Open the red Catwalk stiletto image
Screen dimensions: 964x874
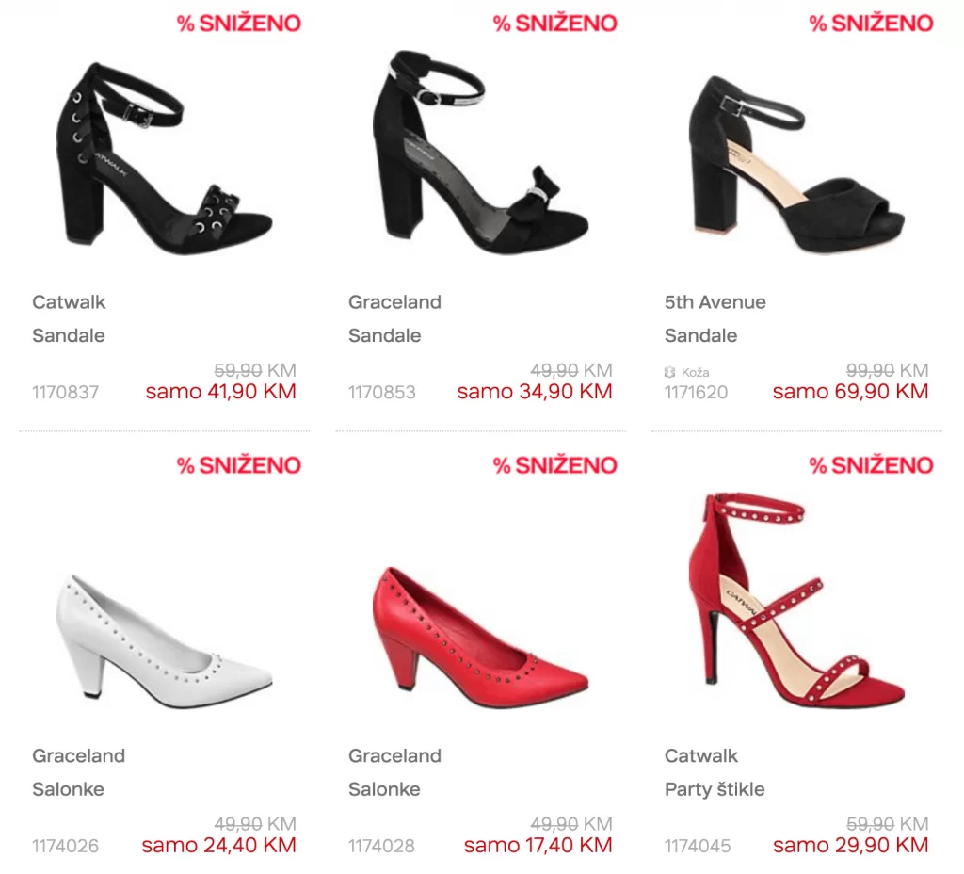pyautogui.click(x=796, y=600)
